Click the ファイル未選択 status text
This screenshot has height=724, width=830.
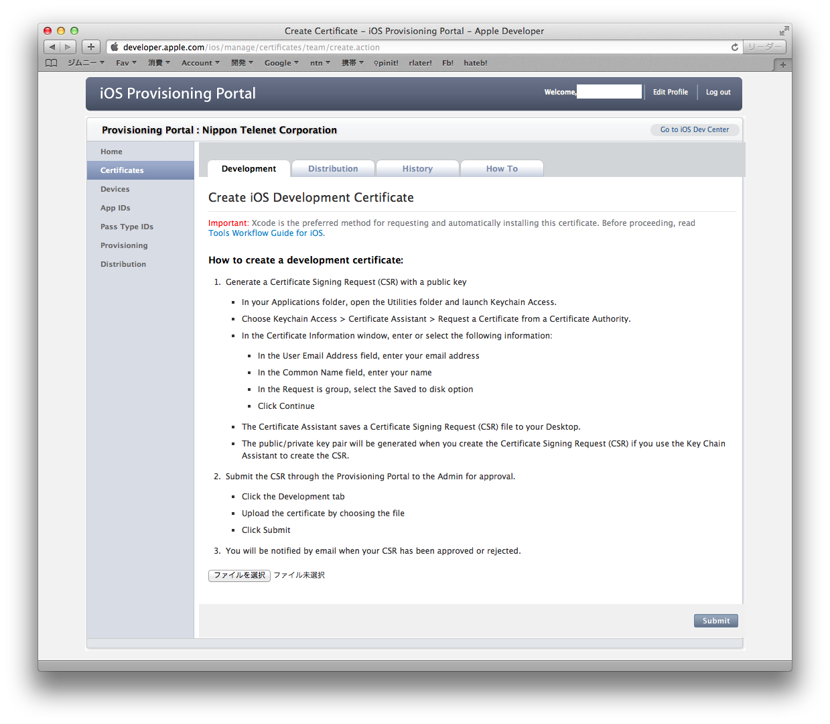coord(299,575)
